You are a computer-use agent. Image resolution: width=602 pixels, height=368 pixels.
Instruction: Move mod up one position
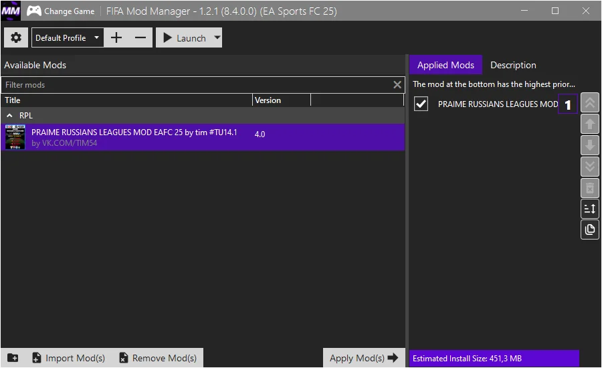[590, 124]
